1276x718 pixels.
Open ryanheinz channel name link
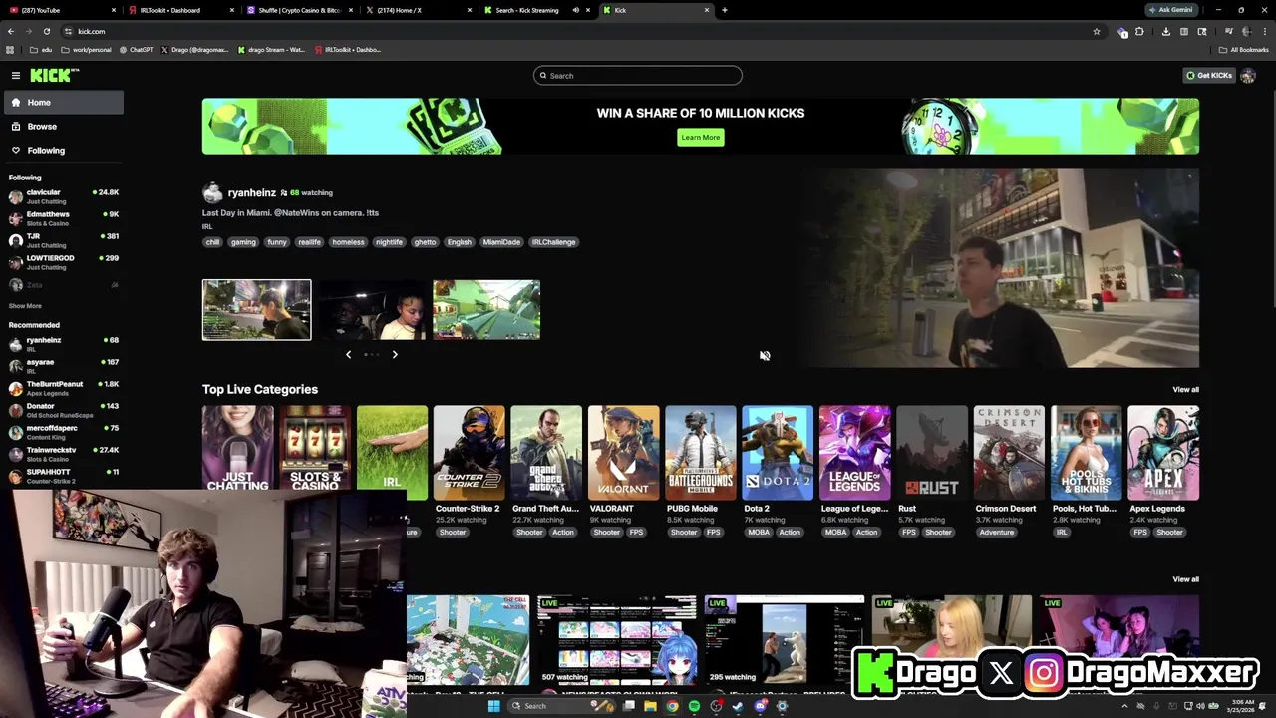251,192
